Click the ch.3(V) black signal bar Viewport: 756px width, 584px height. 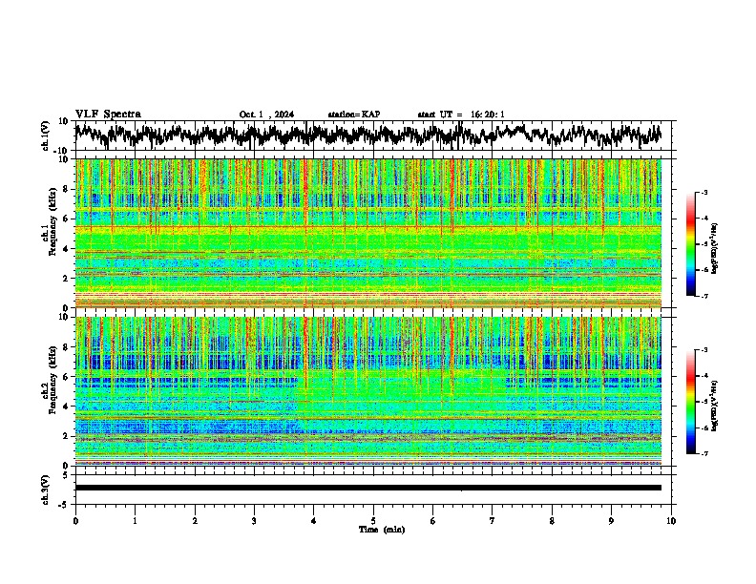(x=368, y=488)
